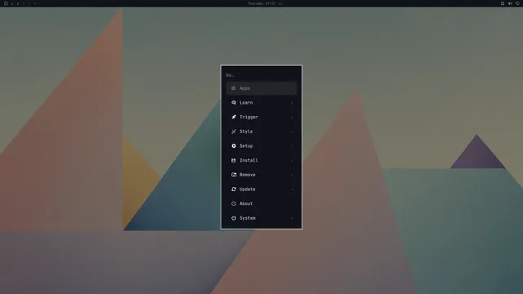Viewport: 523px width, 294px height.
Task: Expand Trigger submenu via its chevron
Action: (293, 118)
